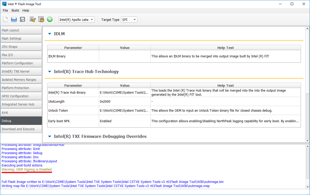Collapse the Intel(R) Trace Hub Technology section
Viewport: 310px width, 195px height.
50,72
